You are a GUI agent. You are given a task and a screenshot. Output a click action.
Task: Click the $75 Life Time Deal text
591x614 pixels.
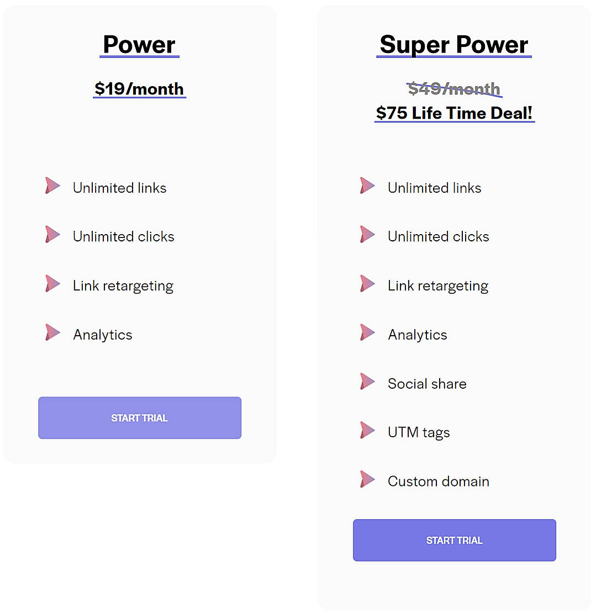pyautogui.click(x=454, y=113)
